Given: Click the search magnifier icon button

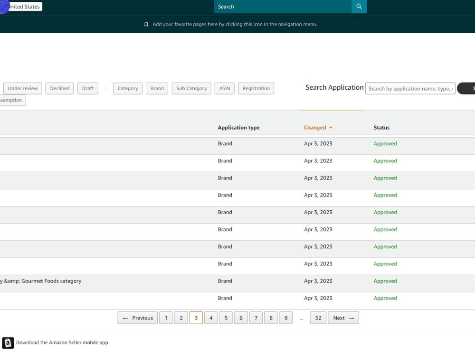Looking at the screenshot, I should tap(359, 6).
